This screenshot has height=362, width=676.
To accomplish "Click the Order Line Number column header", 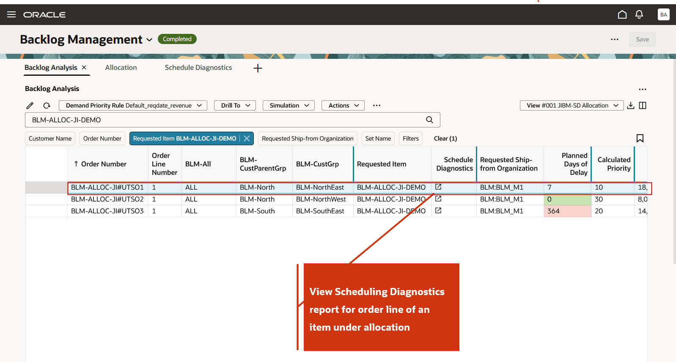I will point(165,164).
